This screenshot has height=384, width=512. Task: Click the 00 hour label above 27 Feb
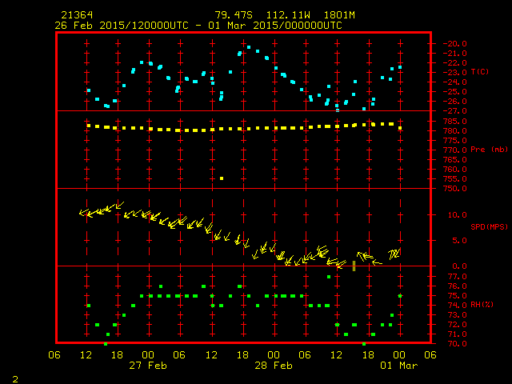point(148,355)
